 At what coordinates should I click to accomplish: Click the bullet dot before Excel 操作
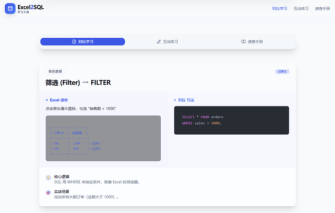click(x=47, y=100)
